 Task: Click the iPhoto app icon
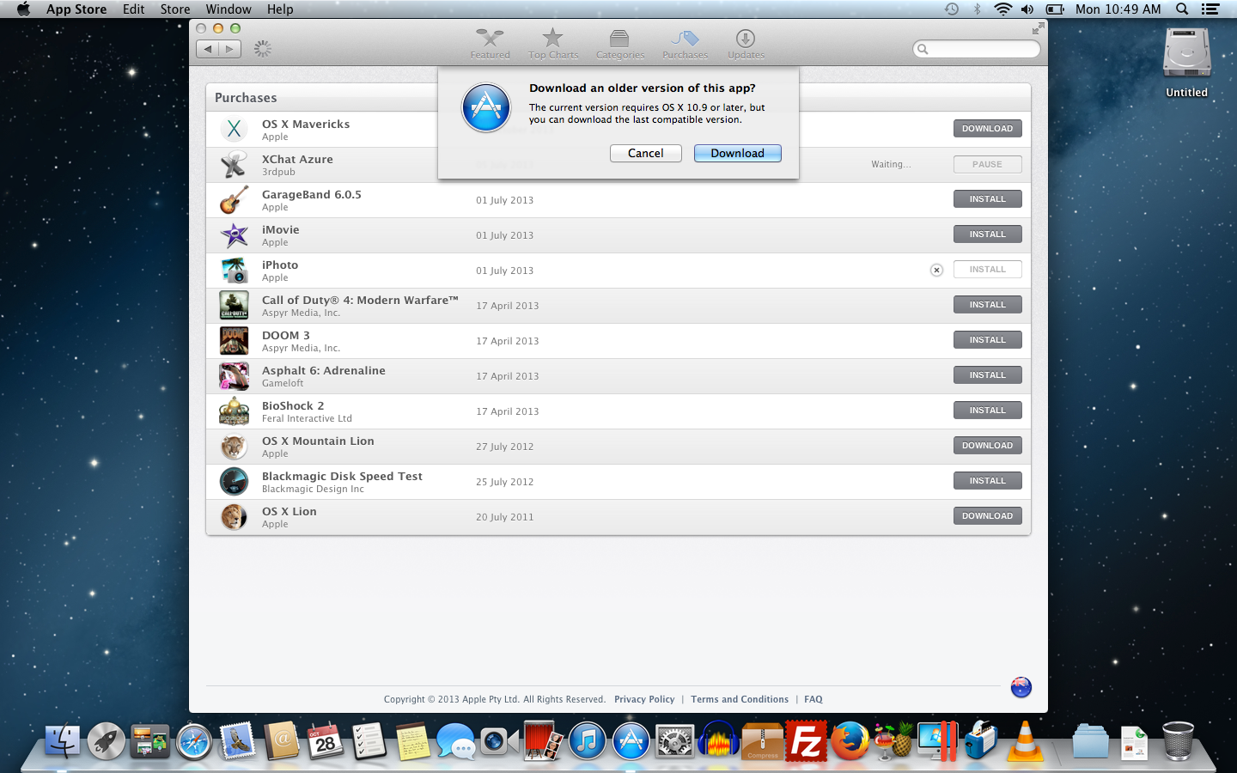click(234, 270)
